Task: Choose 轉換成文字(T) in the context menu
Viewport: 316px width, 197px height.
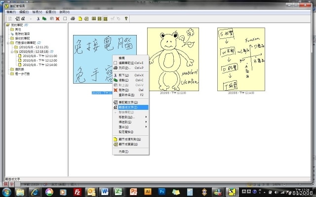Action: [x=131, y=107]
